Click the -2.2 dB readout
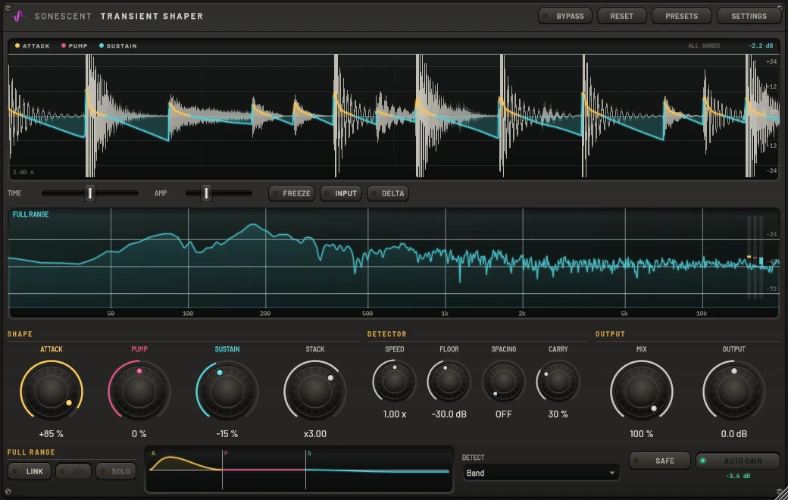788x500 pixels. point(761,45)
